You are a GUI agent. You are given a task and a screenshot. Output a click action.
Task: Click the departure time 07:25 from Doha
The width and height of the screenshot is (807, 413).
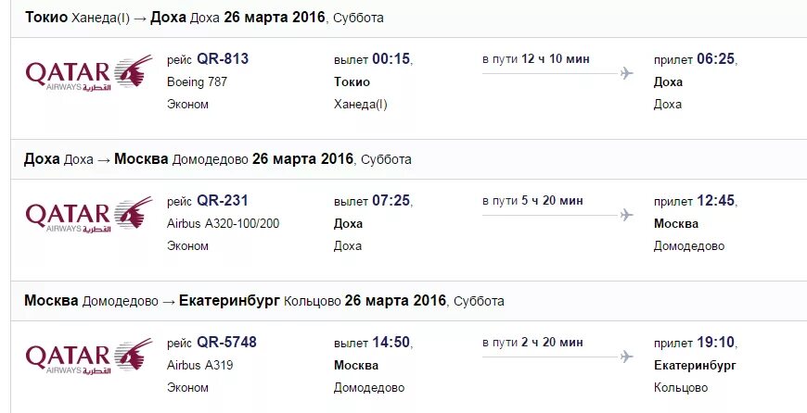(x=391, y=200)
